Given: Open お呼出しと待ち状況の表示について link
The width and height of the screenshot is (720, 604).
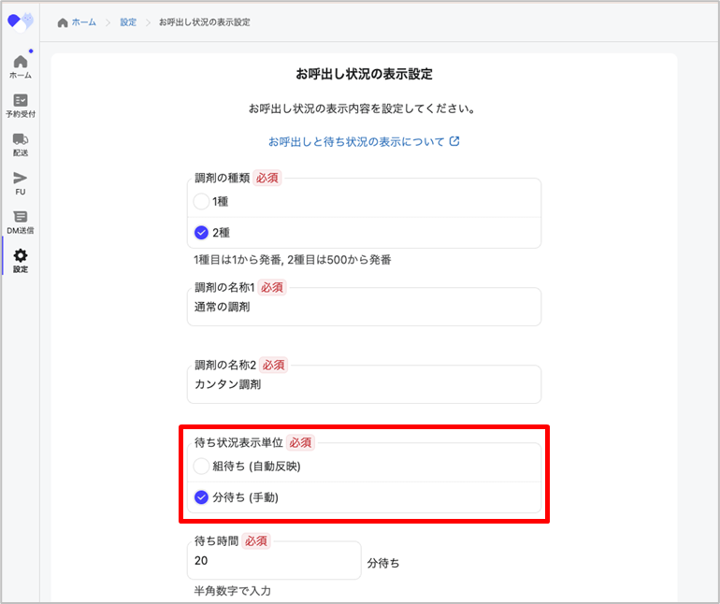Looking at the screenshot, I should pyautogui.click(x=356, y=142).
